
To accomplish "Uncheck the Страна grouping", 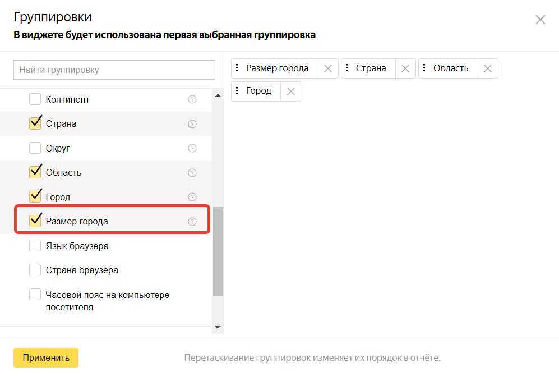I will point(35,123).
